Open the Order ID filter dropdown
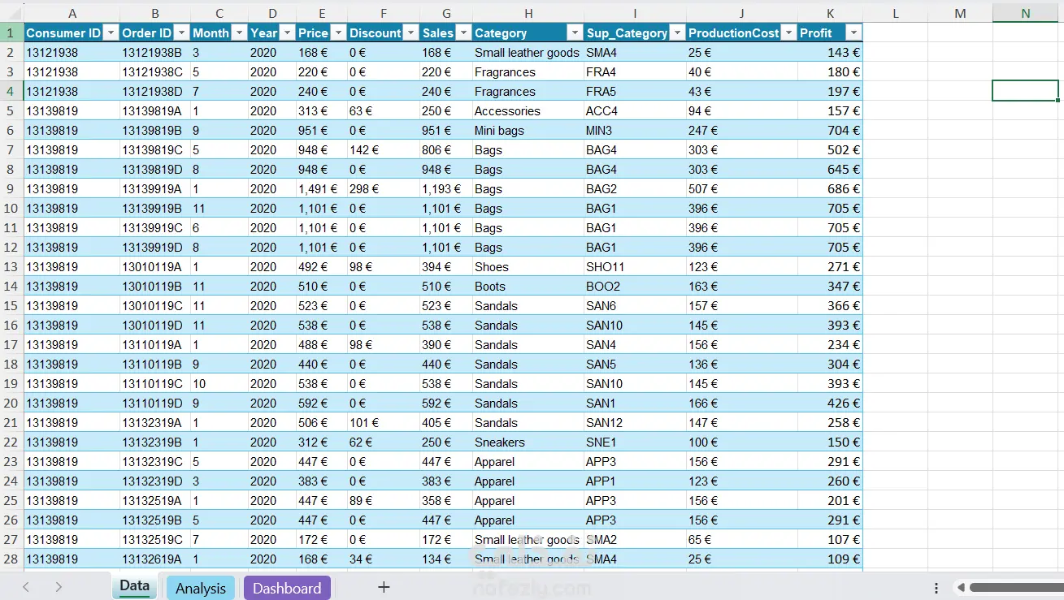 [x=181, y=33]
